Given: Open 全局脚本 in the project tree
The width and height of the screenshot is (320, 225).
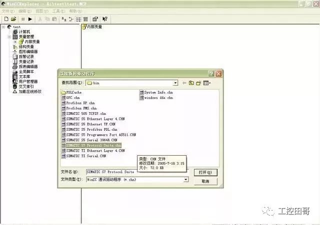Looking at the screenshot, I should point(26,72).
